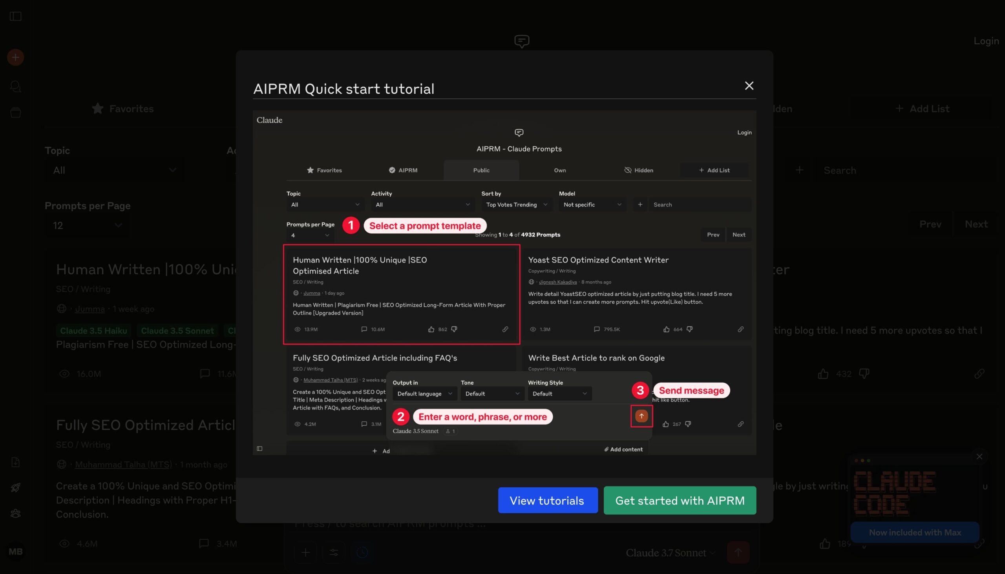This screenshot has width=1005, height=574.
Task: Expand the Topic dropdown set to All
Action: [114, 170]
